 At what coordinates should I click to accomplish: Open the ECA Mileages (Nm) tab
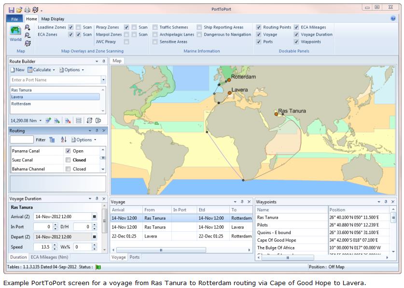(x=48, y=257)
